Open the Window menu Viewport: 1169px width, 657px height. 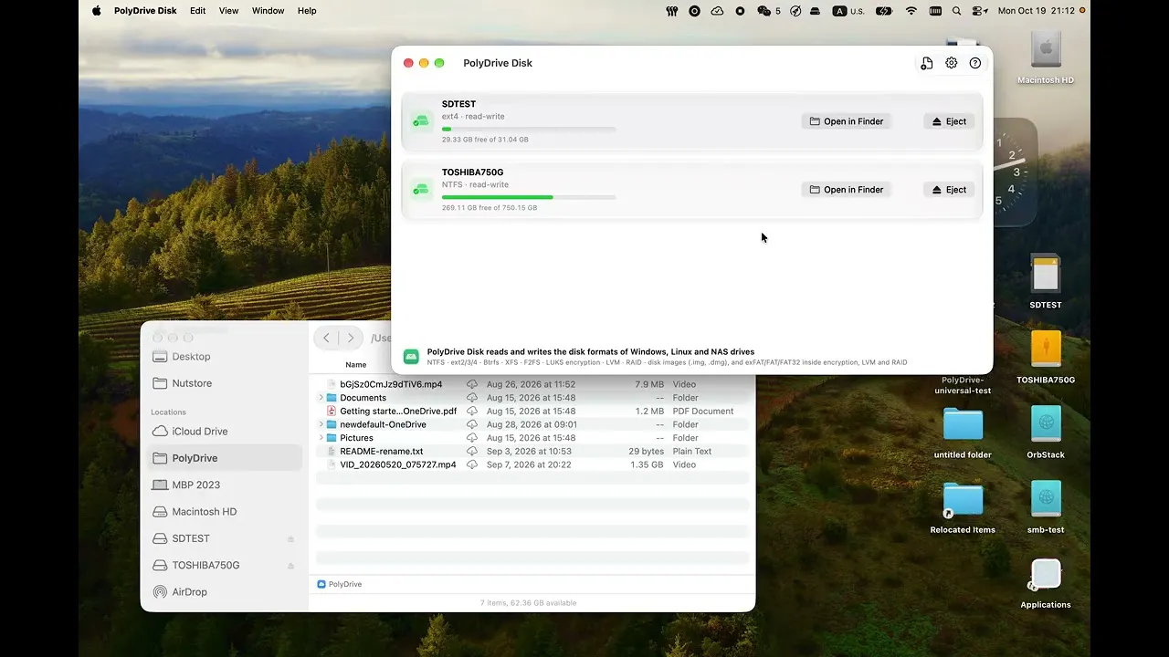(x=268, y=11)
